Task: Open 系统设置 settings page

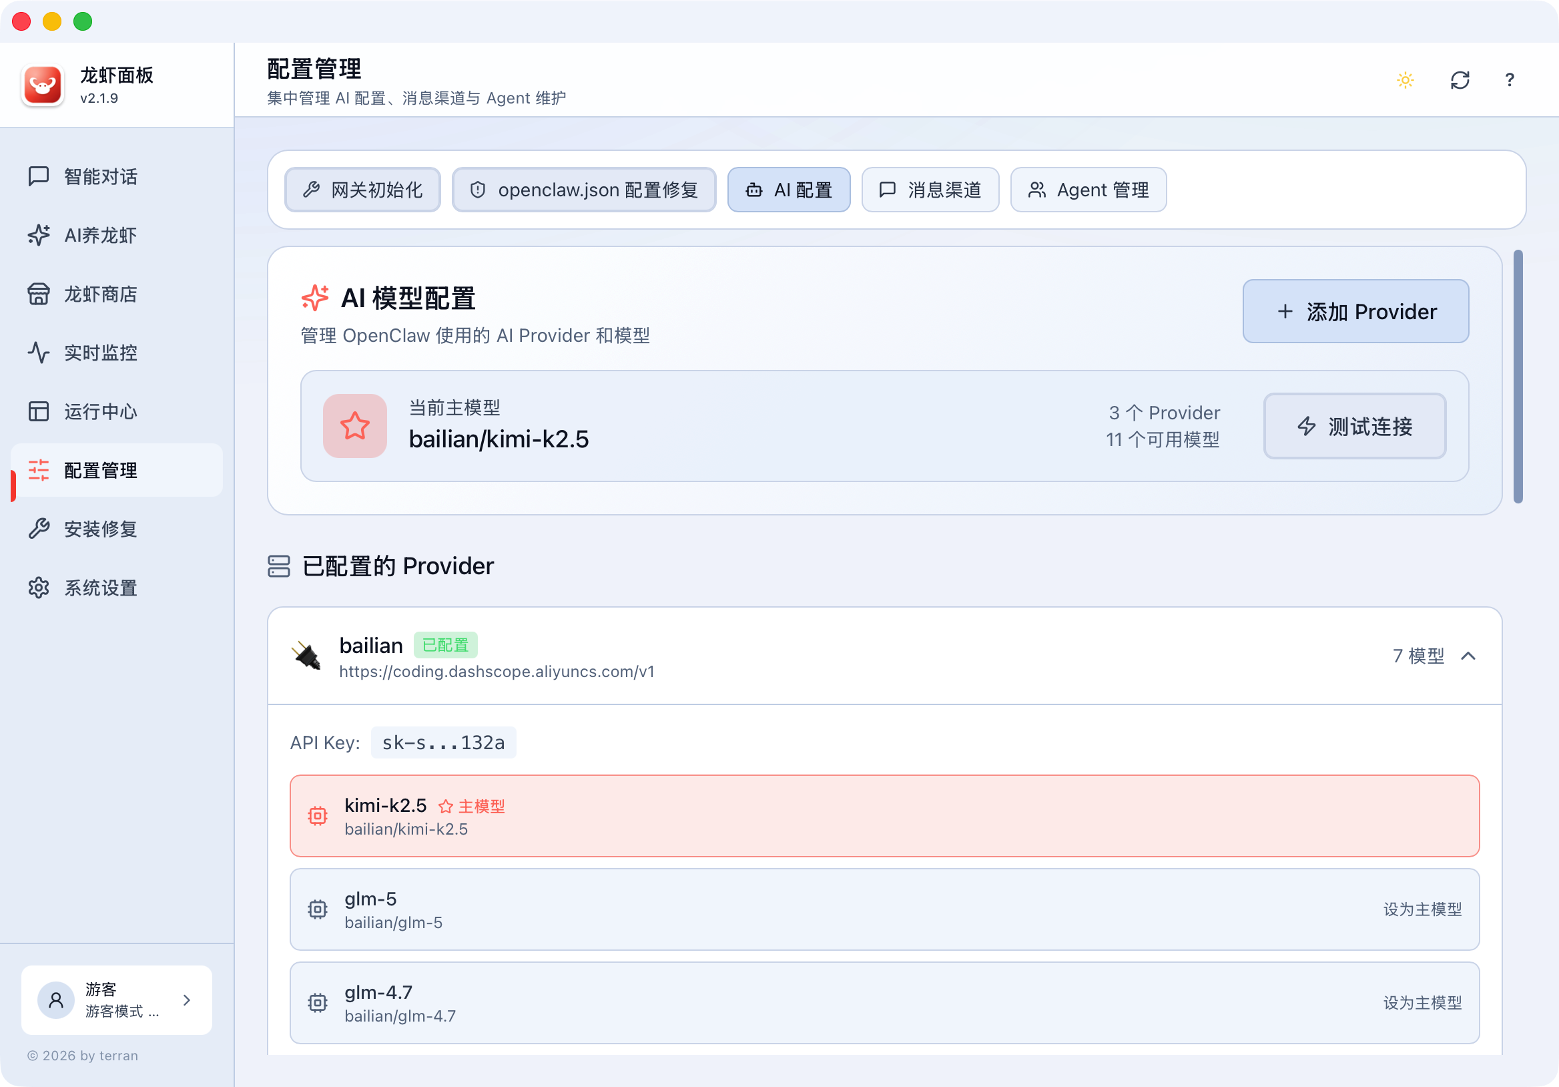Action: (x=99, y=588)
